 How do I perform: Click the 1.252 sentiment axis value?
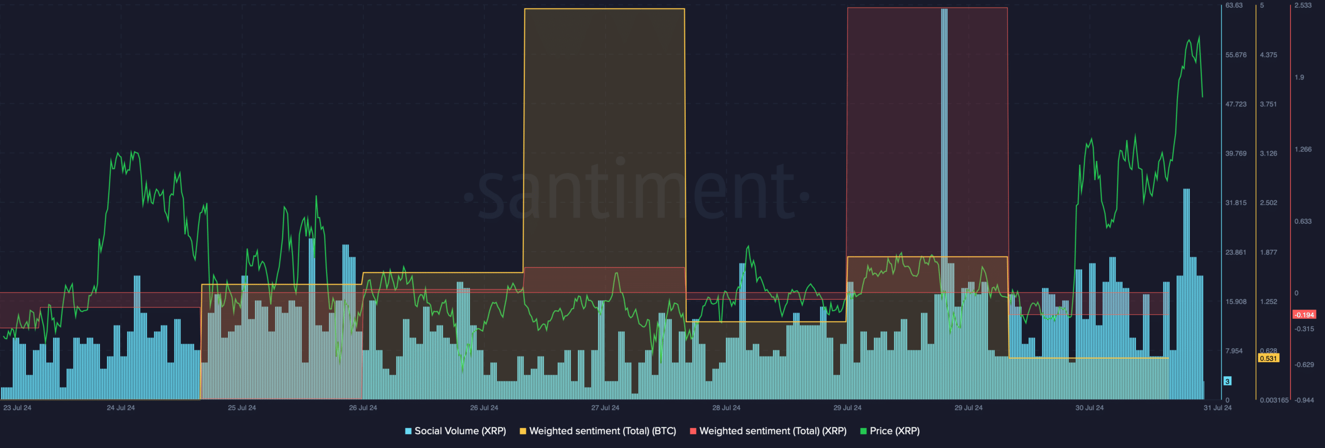tap(1269, 301)
